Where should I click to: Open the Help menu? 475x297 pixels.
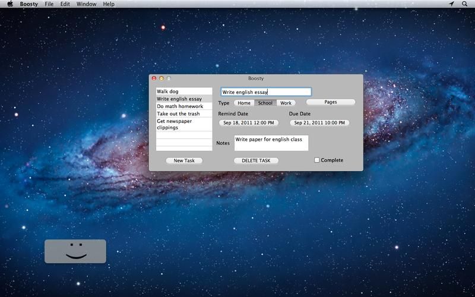coord(109,4)
